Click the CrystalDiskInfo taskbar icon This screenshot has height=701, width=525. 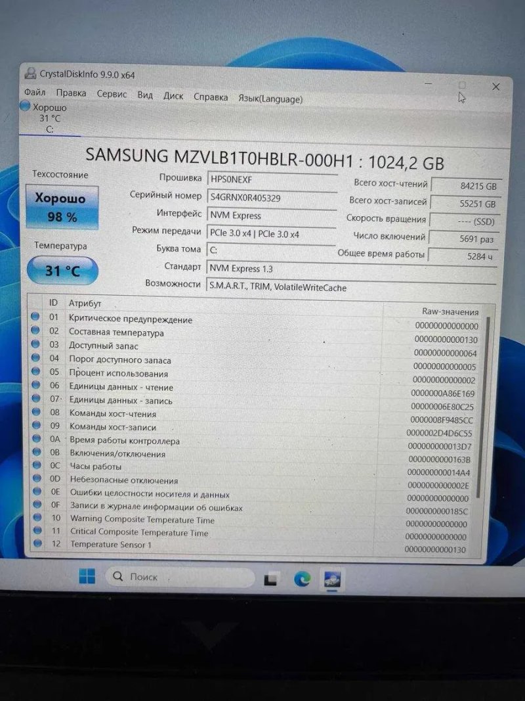click(x=331, y=579)
